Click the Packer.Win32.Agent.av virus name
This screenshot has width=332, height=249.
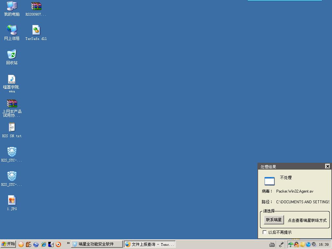click(x=295, y=191)
